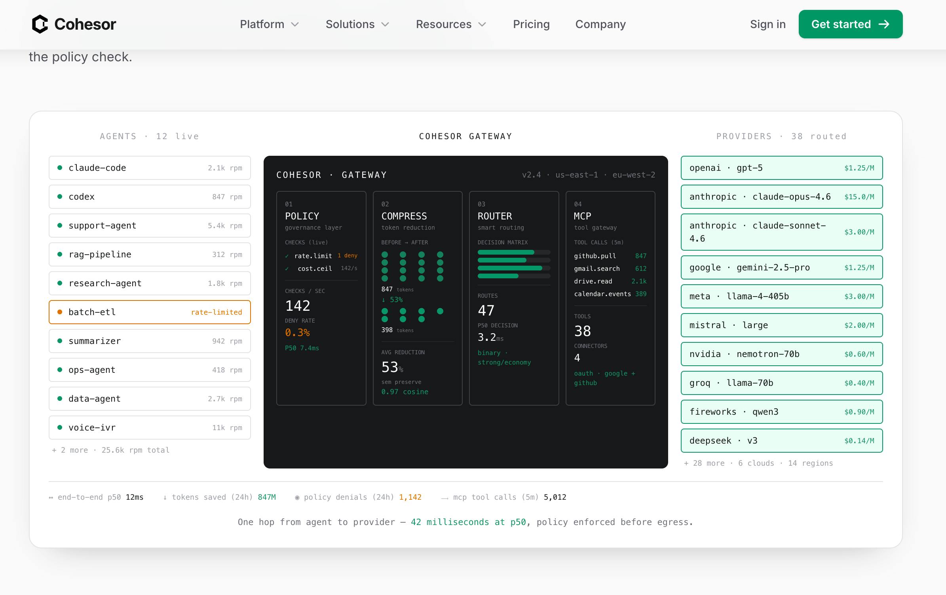
Task: Click "+ 28 more · 6 clouds · 14 regions"
Action: (758, 463)
